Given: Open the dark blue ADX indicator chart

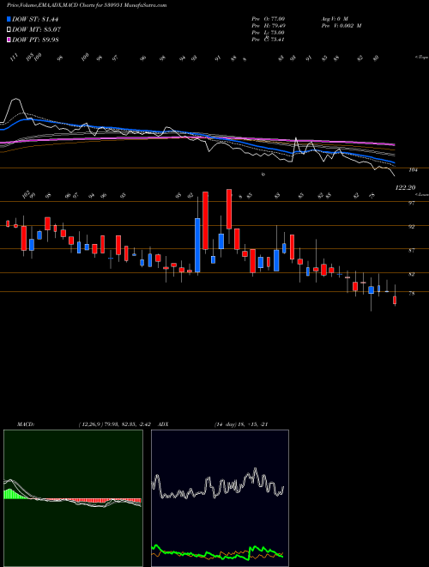Looking at the screenshot, I should pyautogui.click(x=220, y=498).
